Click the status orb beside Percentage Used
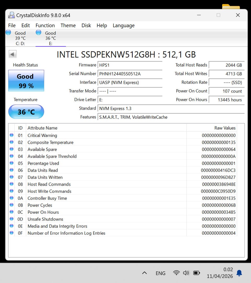 12,163
